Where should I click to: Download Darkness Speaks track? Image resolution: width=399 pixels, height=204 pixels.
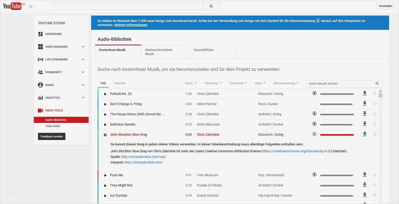click(x=365, y=124)
